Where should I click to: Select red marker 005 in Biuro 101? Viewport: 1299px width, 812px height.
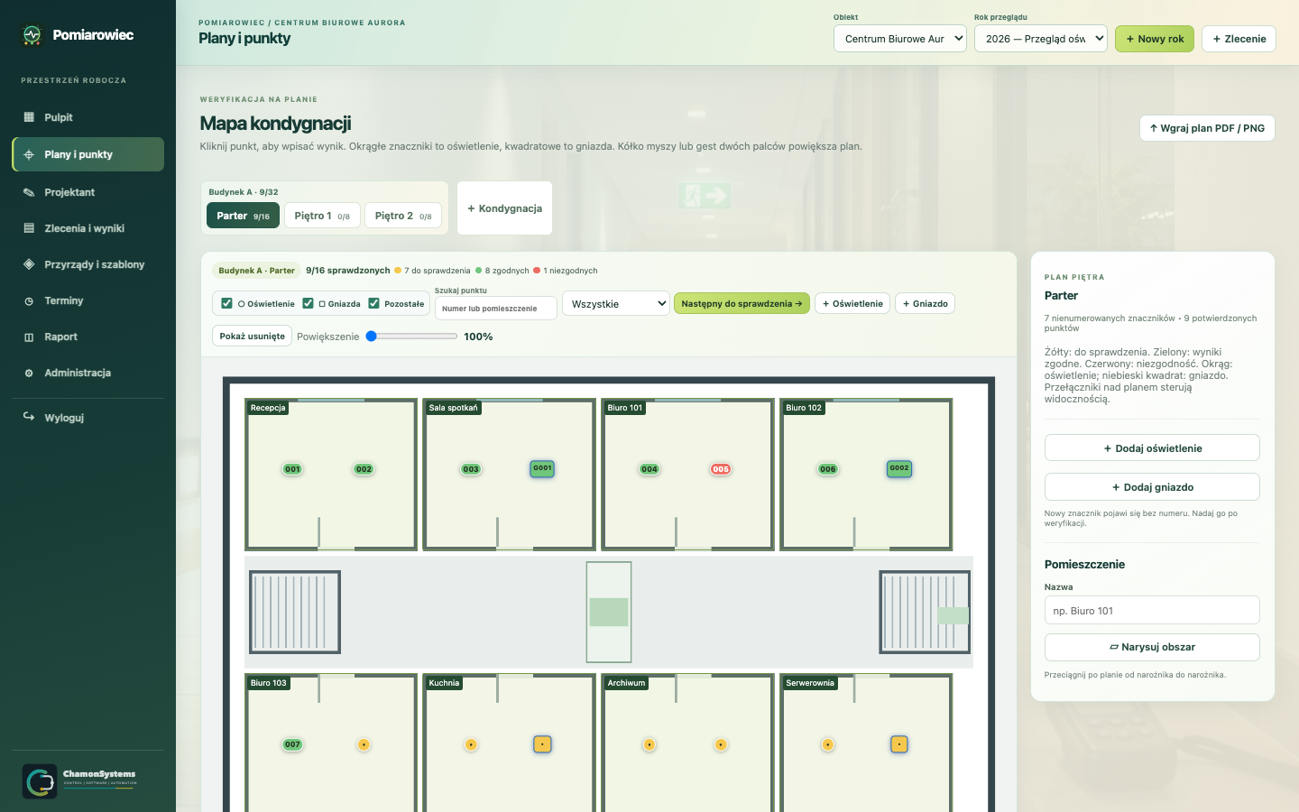tap(721, 469)
